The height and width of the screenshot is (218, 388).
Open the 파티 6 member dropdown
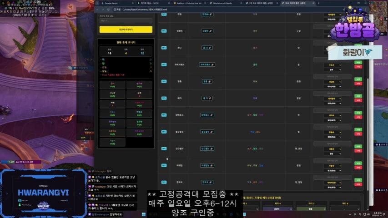(345, 209)
